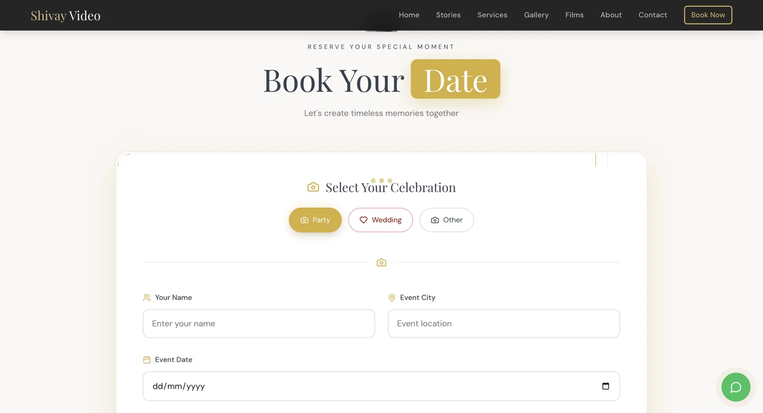Open the About page link
Image resolution: width=763 pixels, height=413 pixels.
[611, 15]
